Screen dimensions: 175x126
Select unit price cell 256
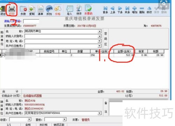(102, 55)
